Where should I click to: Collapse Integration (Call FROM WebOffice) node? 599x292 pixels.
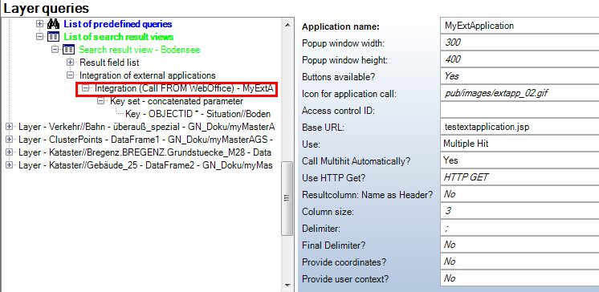click(85, 88)
